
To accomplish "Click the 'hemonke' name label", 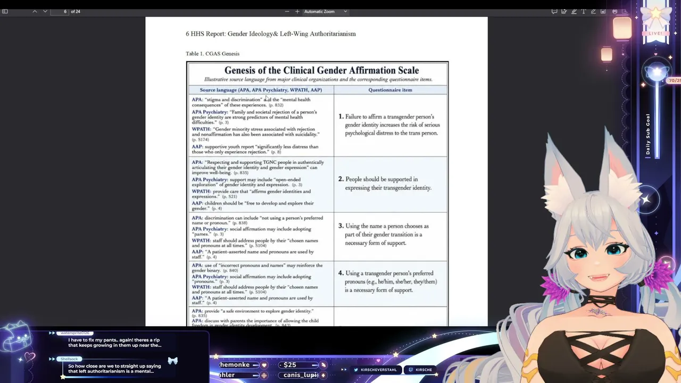I will point(235,365).
